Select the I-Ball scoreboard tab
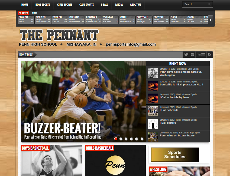The height and width of the screenshot is (176, 230). (34, 13)
